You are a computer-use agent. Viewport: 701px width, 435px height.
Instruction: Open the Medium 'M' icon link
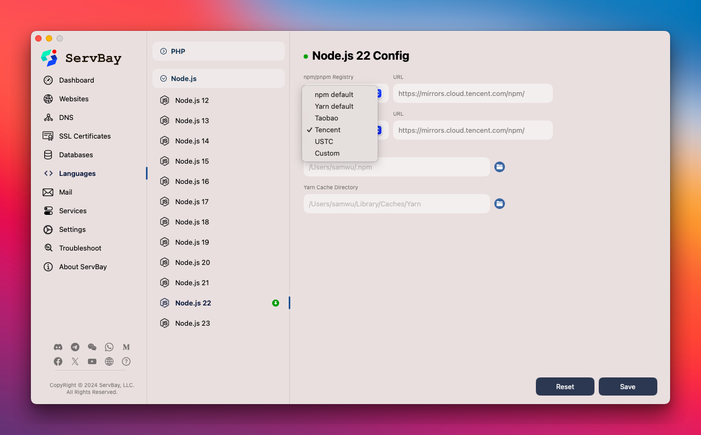(x=126, y=347)
